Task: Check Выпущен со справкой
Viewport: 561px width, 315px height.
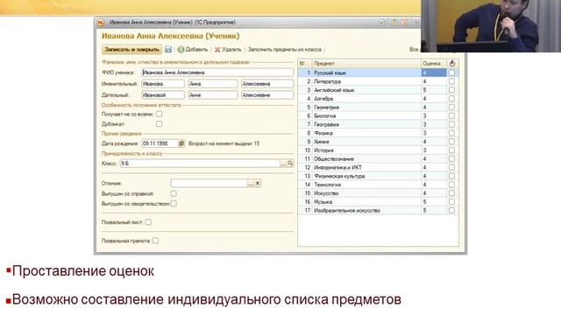Action: click(174, 193)
